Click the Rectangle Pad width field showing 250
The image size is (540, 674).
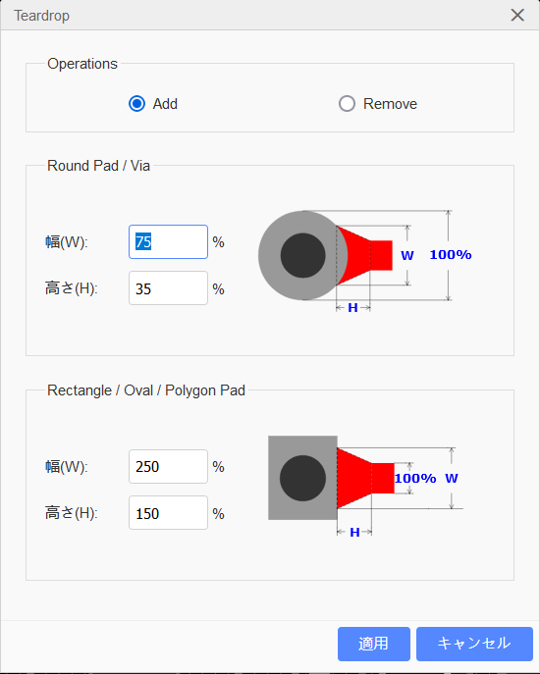point(168,466)
